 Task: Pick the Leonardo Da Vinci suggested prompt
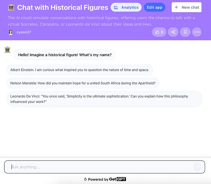click(x=105, y=99)
